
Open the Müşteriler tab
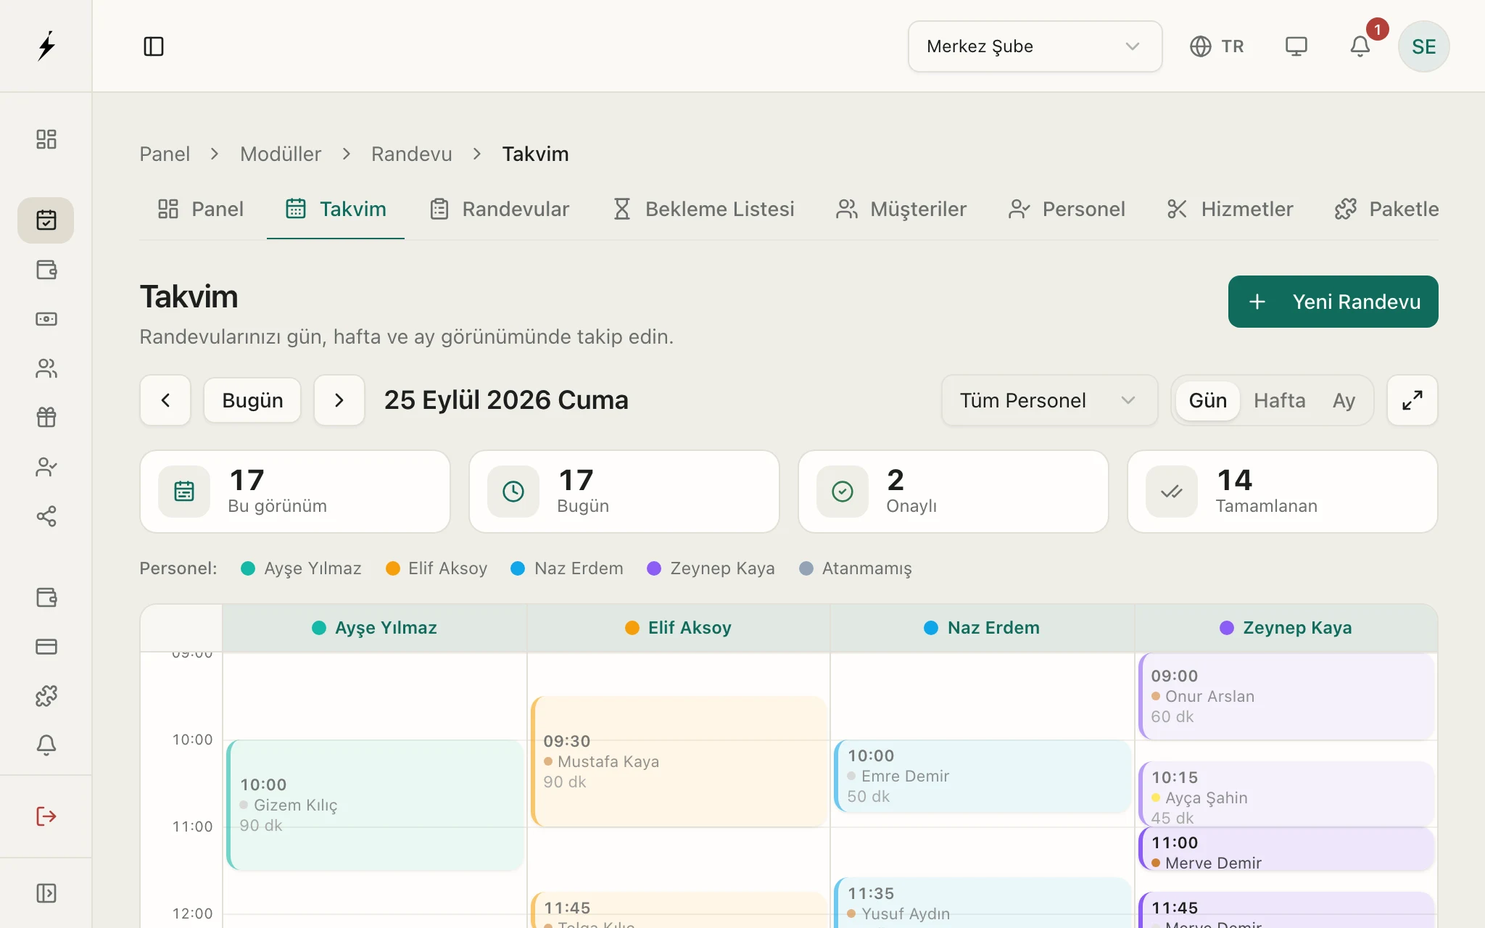[x=901, y=209]
